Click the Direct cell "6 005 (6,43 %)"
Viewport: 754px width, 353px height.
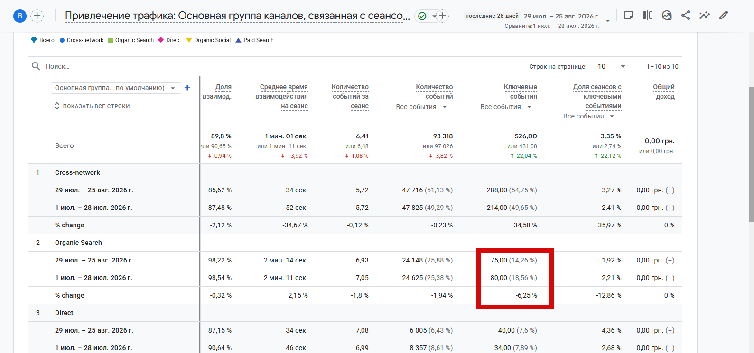pos(431,330)
